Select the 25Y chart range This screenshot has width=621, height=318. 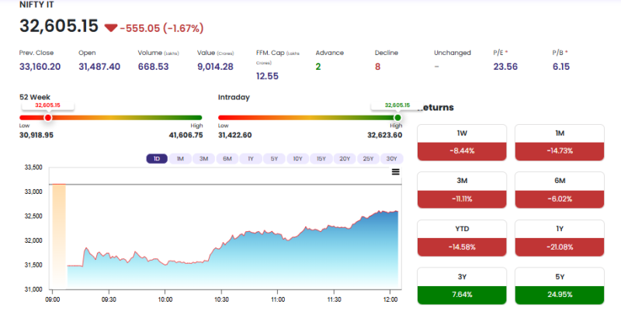368,158
